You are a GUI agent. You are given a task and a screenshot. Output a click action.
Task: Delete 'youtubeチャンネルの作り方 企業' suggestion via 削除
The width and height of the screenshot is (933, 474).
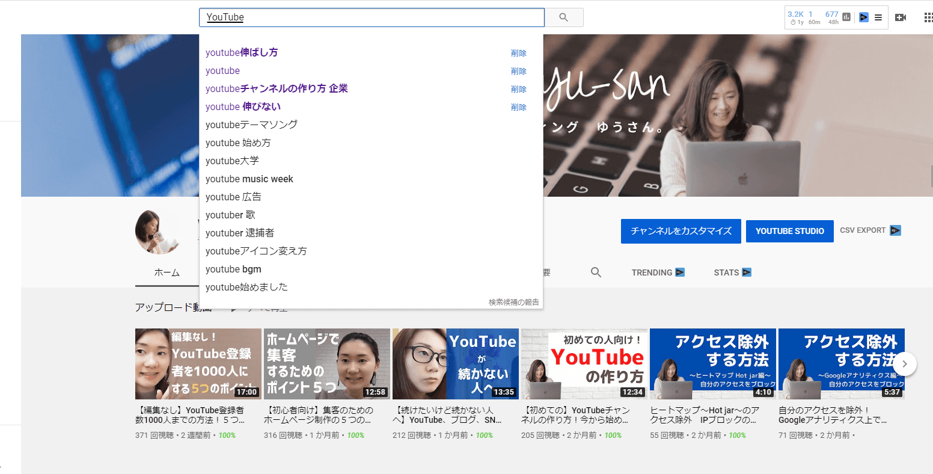[519, 89]
